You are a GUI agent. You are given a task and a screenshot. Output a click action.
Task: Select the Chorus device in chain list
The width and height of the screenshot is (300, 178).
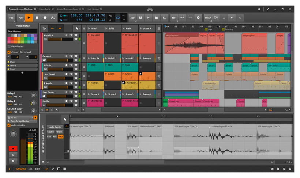point(22,66)
